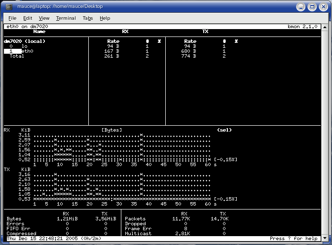The image size is (332, 245).
Task: Open the Help menu
Action: 105,18
